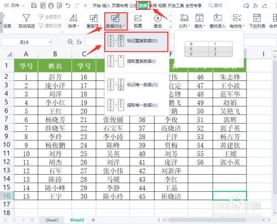Click cell containing 郭小英
Screen dimensions: 277x224
point(230,162)
